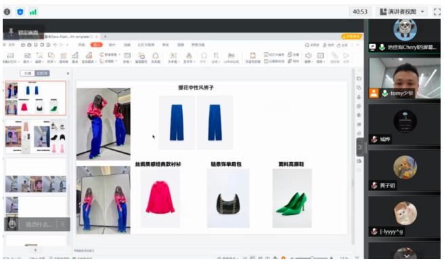The height and width of the screenshot is (261, 444).
Task: Select the second slide thumbnail
Action: tap(36, 136)
